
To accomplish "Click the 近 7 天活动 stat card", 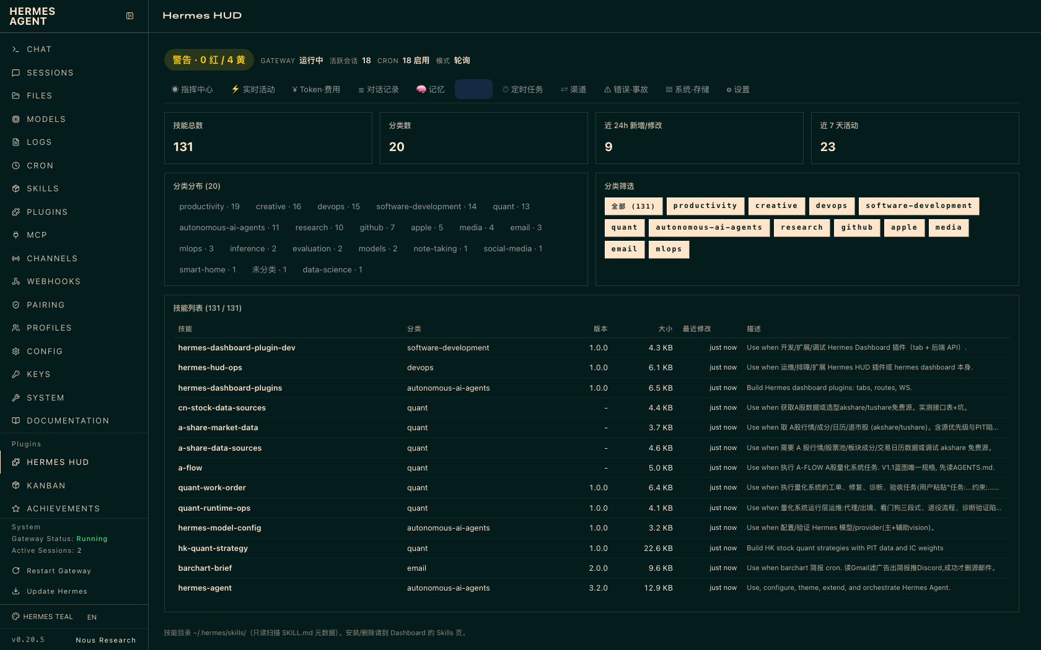I will point(915,138).
